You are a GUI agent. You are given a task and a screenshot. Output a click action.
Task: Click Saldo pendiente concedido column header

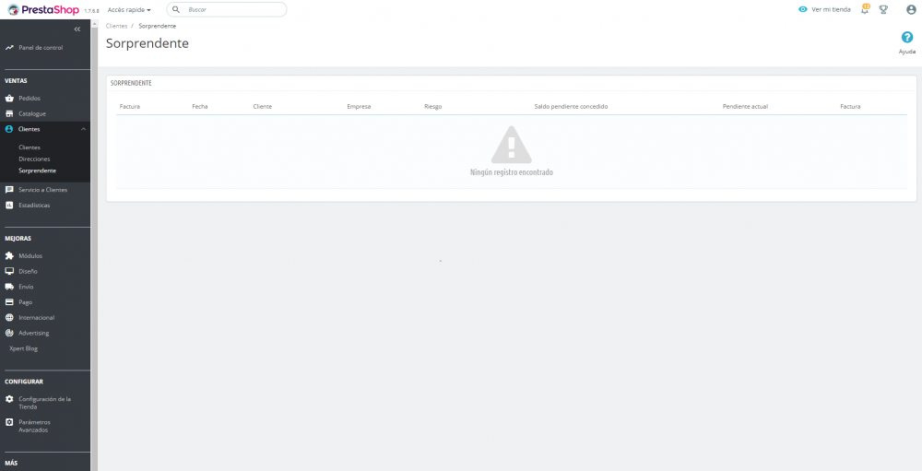(571, 106)
